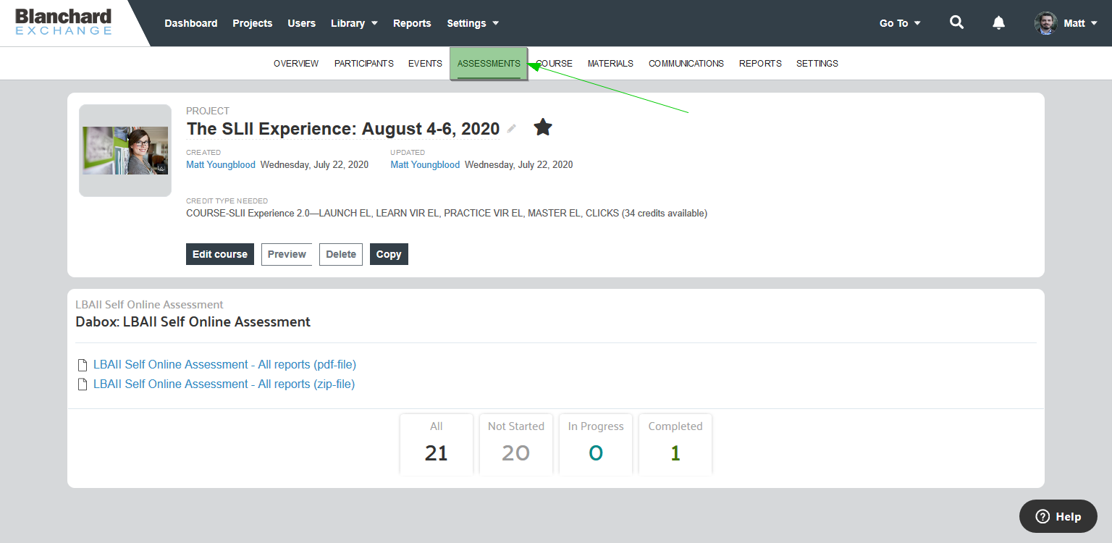Switch to the COMMUNICATIONS tab
1112x543 pixels.
686,64
